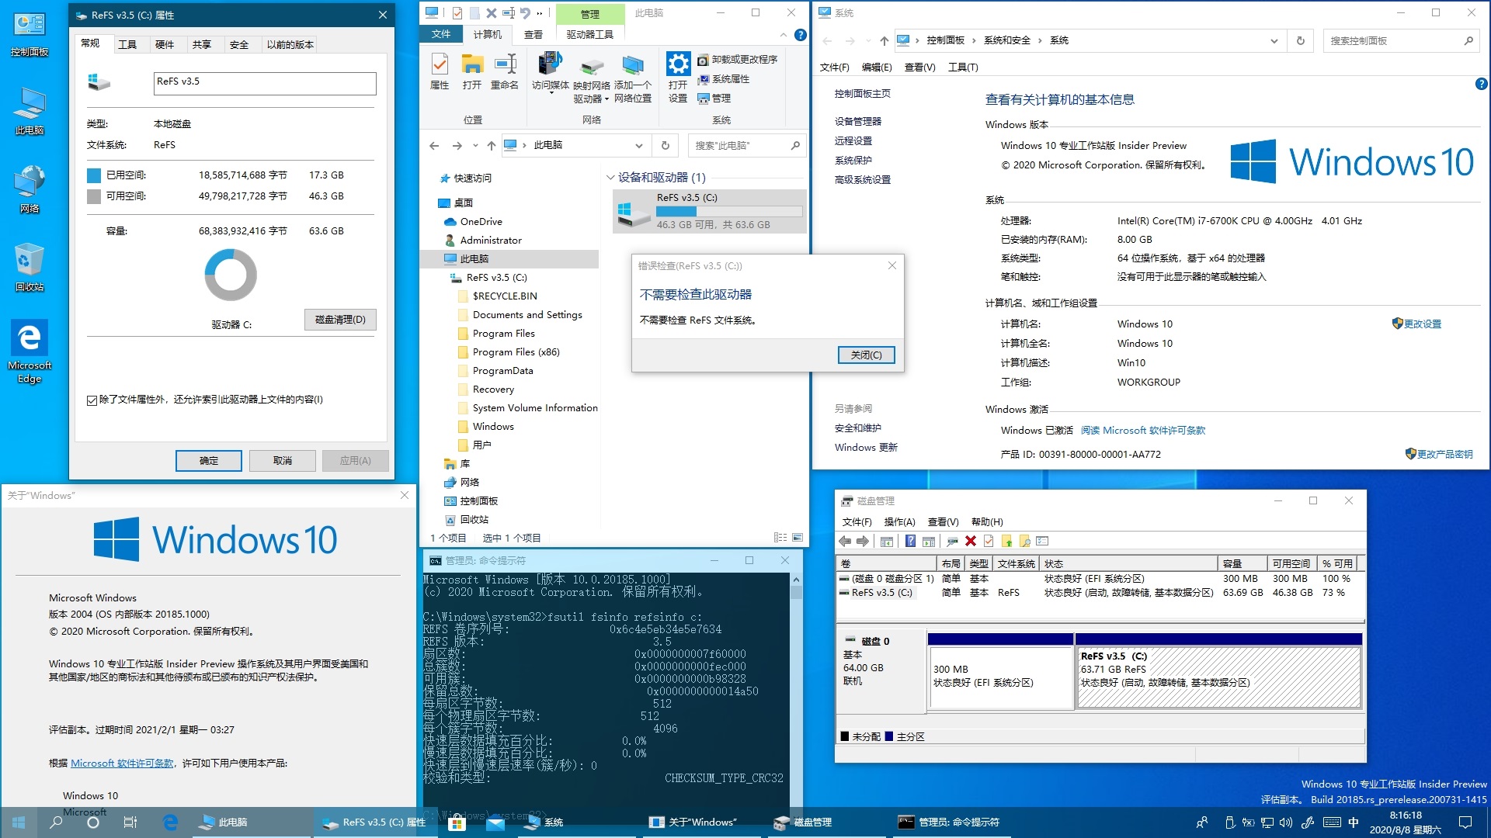The image size is (1491, 838).
Task: Select the Program Files (x86) folder in tree
Action: 516,352
